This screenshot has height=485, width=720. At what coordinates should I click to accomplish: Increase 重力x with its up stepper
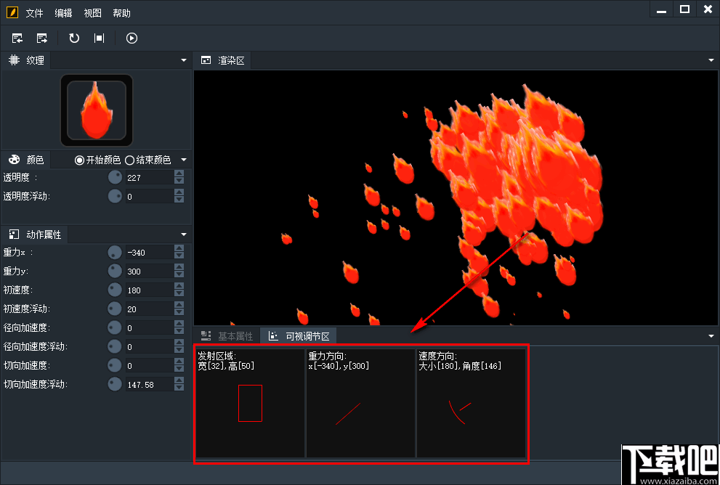pos(179,248)
